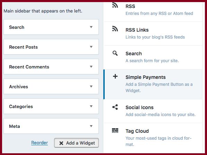
Task: Click the Add a Widget button
Action: [x=76, y=143]
